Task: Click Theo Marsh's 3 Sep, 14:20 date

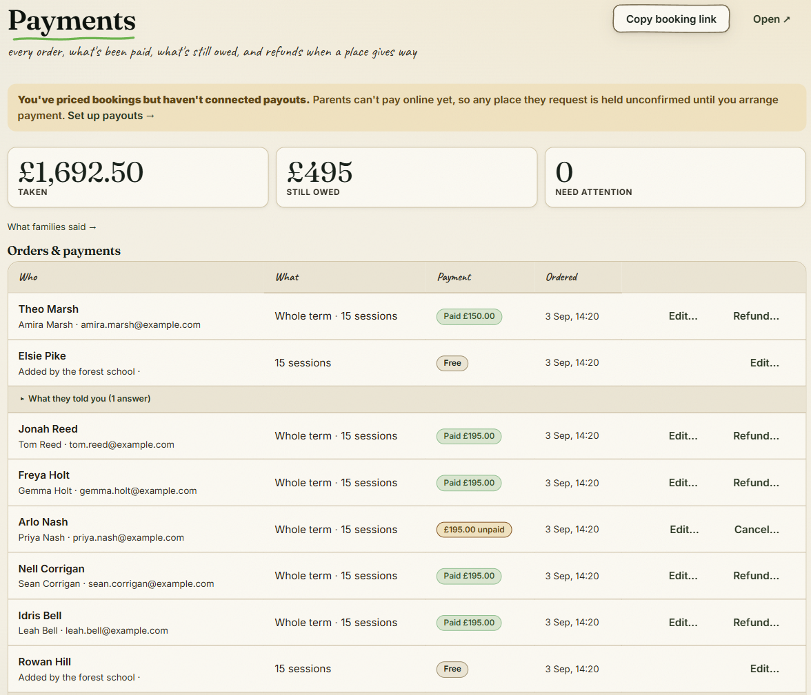Action: pyautogui.click(x=572, y=316)
